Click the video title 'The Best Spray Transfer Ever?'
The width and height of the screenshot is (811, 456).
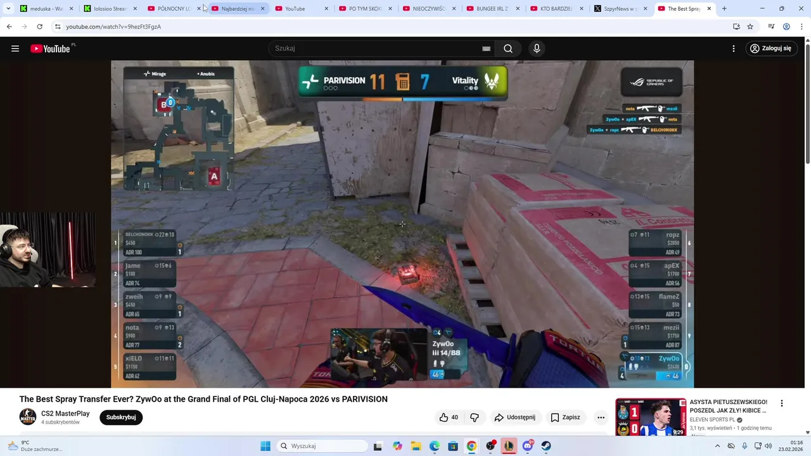(x=203, y=399)
